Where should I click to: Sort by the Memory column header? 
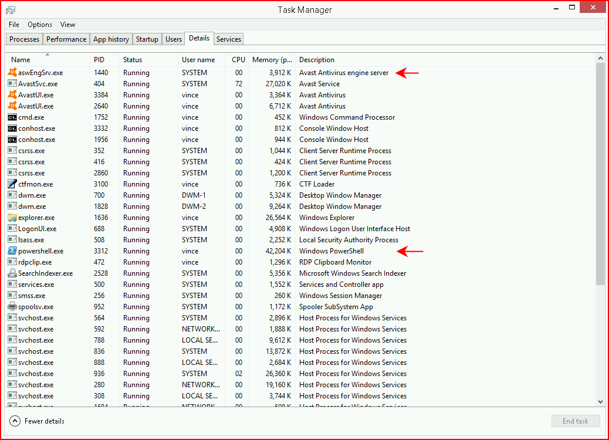(x=272, y=60)
